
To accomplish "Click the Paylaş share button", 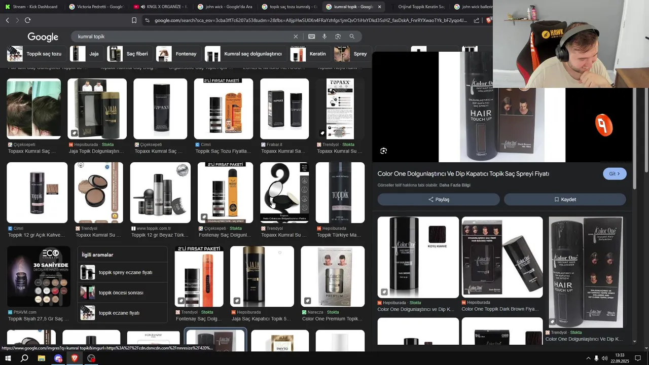I will coord(439,199).
